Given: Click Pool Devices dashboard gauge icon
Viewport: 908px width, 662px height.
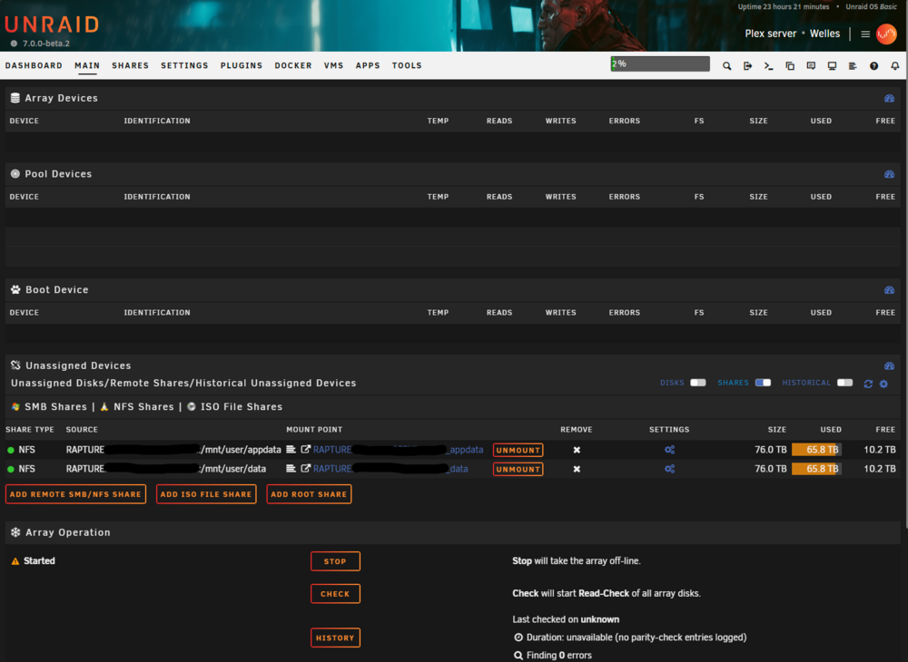Looking at the screenshot, I should coord(890,174).
